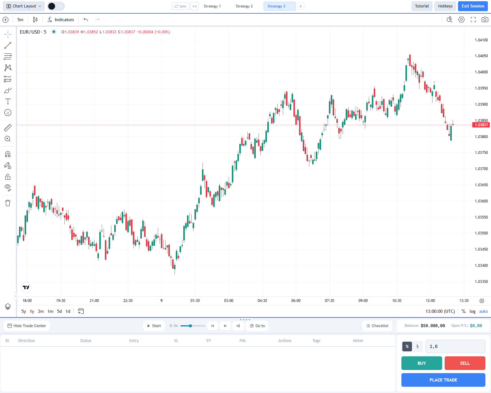The image size is (491, 393).
Task: Step back one candle
Action: point(213,326)
